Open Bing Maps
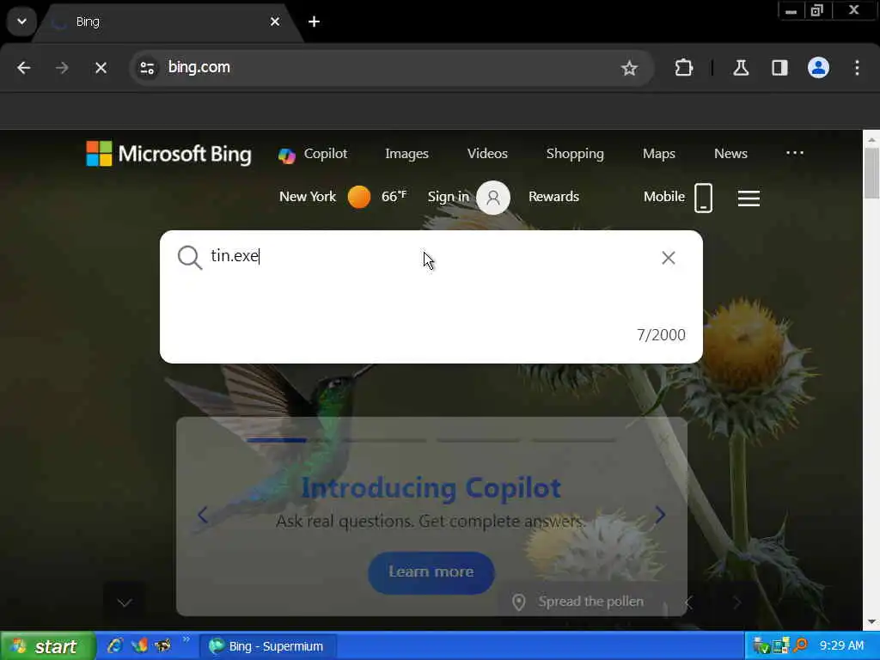 659,154
